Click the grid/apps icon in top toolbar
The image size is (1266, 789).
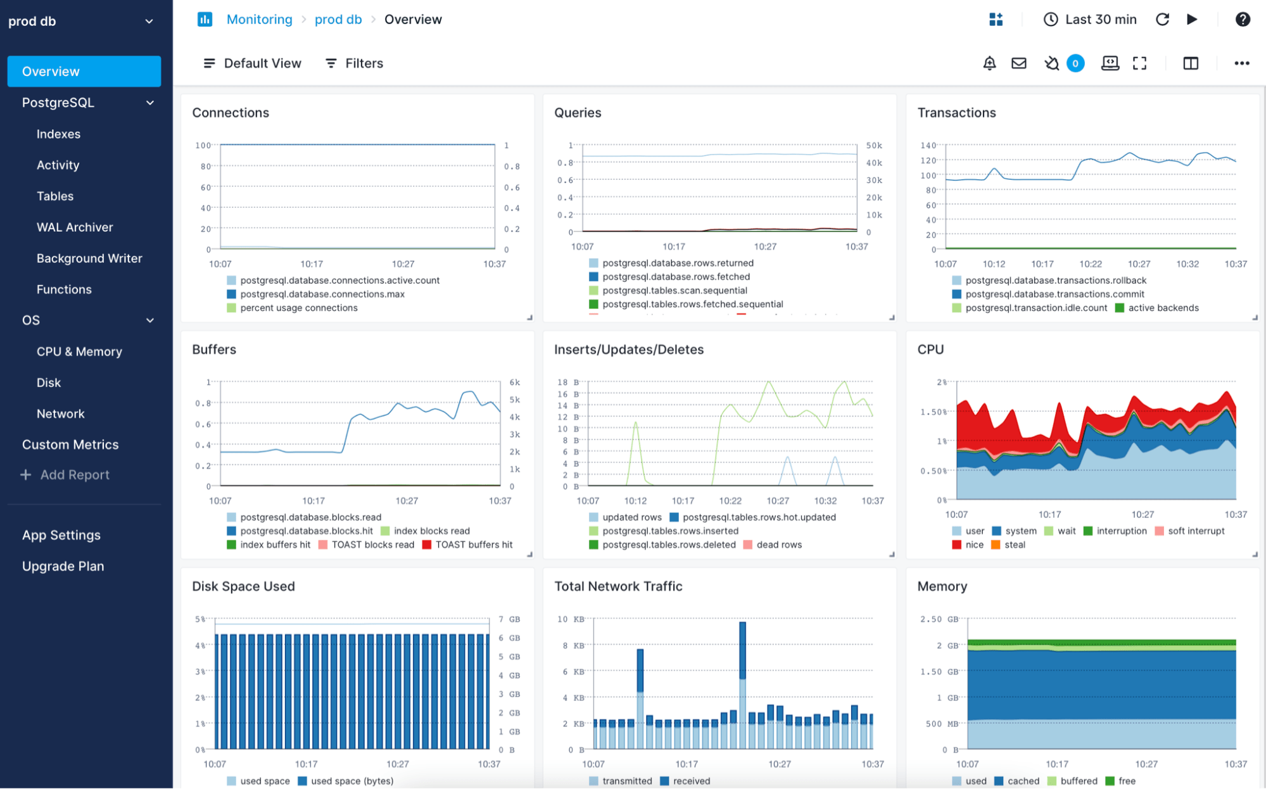point(992,18)
